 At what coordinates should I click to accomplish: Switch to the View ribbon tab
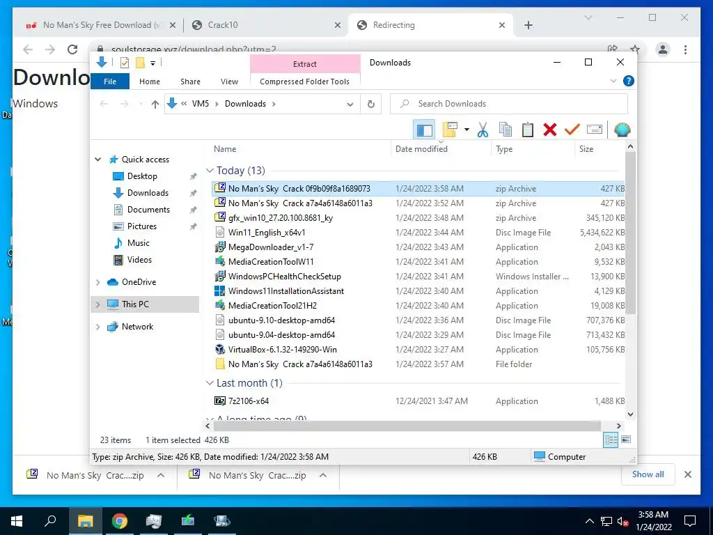click(229, 82)
